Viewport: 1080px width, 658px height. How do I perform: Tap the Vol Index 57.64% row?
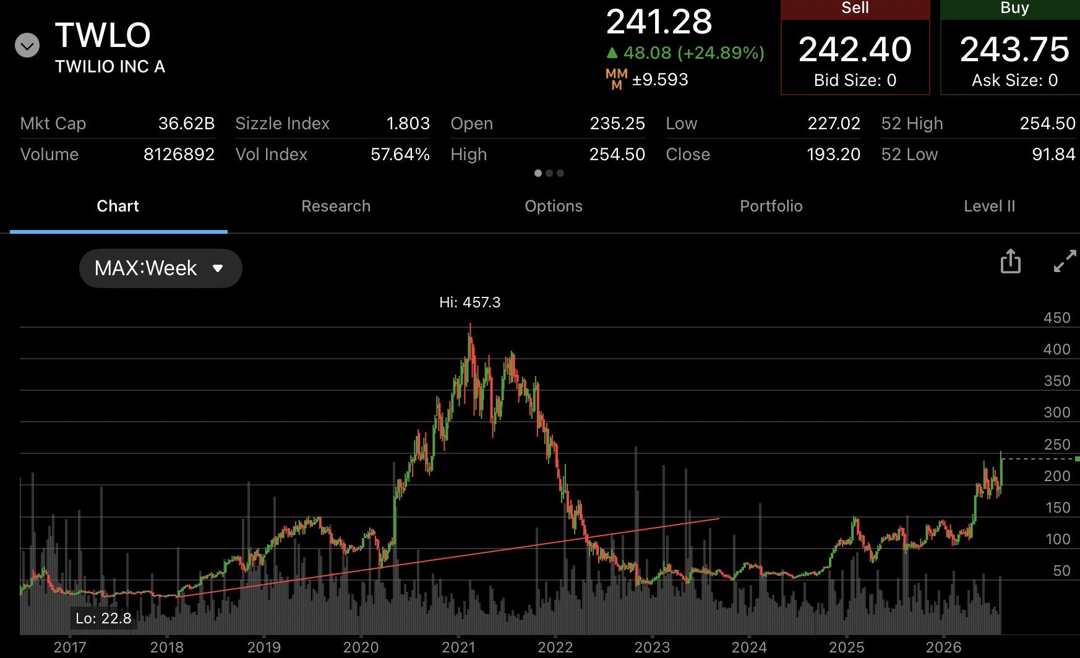333,155
